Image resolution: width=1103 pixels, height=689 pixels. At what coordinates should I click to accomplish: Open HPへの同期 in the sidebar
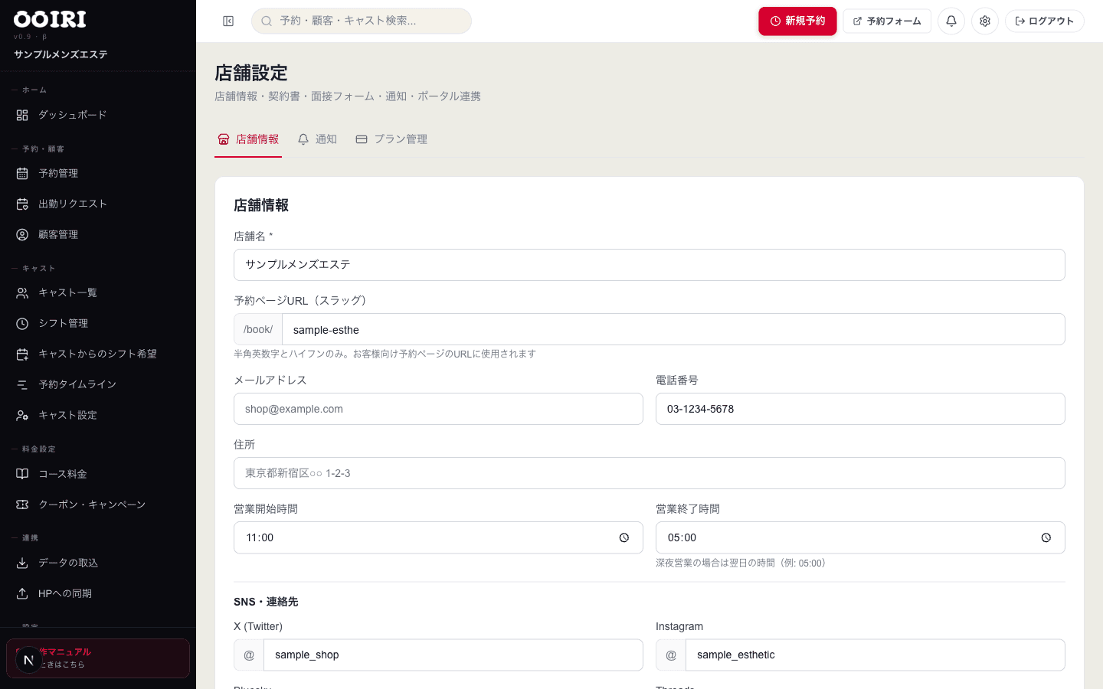pyautogui.click(x=98, y=593)
